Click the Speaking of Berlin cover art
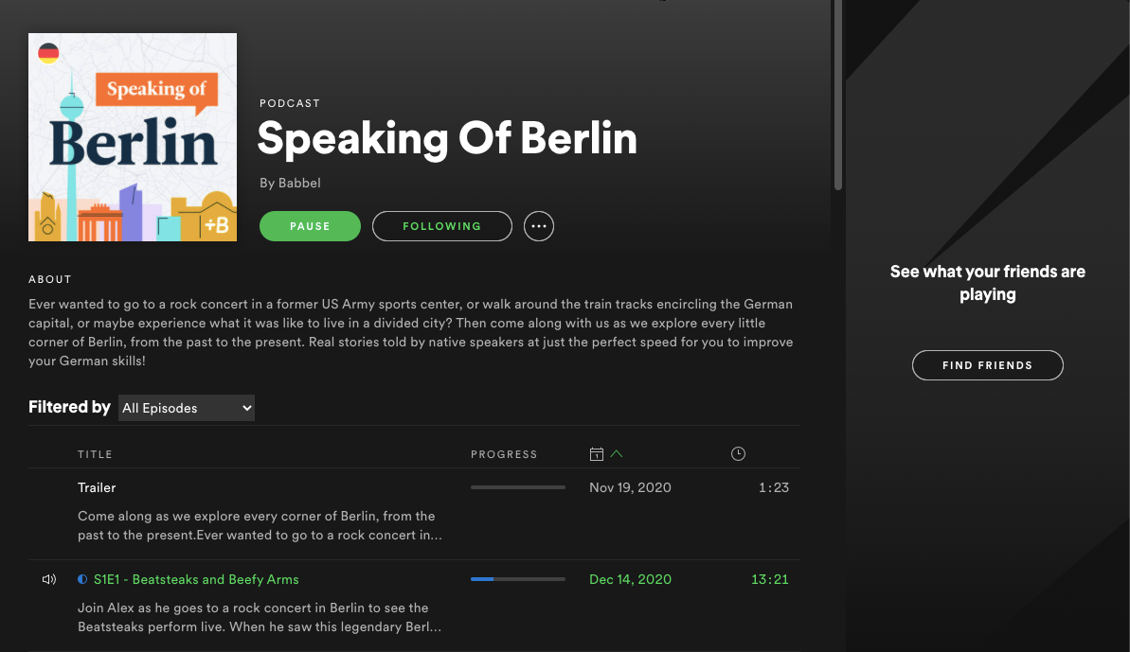The image size is (1130, 652). point(133,137)
